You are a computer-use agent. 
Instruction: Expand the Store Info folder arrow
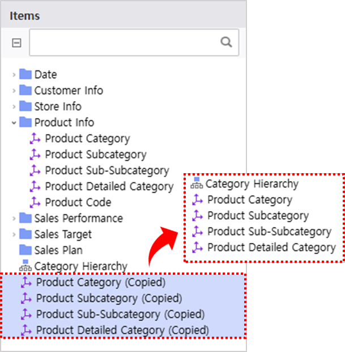(14, 107)
